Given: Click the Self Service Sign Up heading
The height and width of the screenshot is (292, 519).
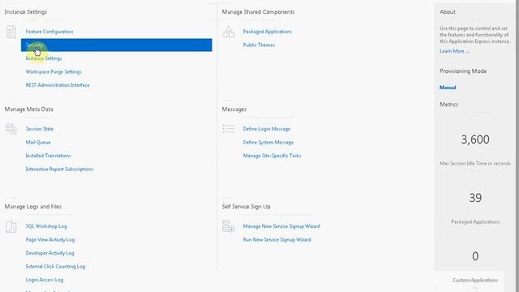Looking at the screenshot, I should (x=246, y=207).
